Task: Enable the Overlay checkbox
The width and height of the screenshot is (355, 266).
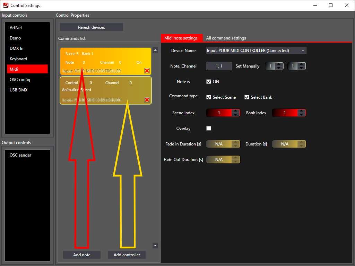Action: (209, 128)
